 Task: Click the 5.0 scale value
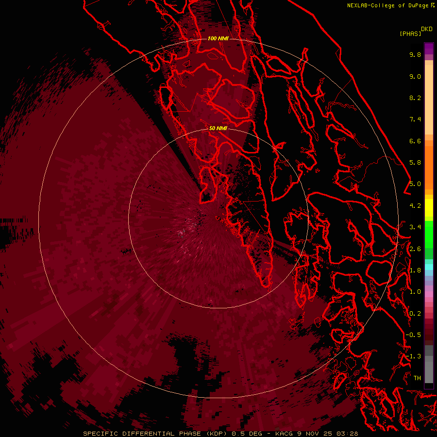[415, 184]
